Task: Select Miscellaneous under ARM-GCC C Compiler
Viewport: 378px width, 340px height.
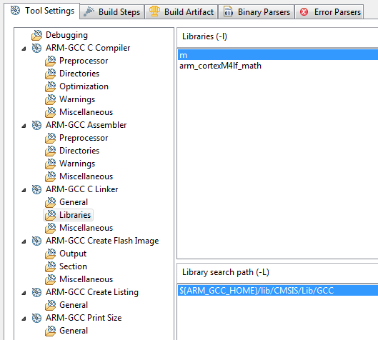Action: point(86,112)
